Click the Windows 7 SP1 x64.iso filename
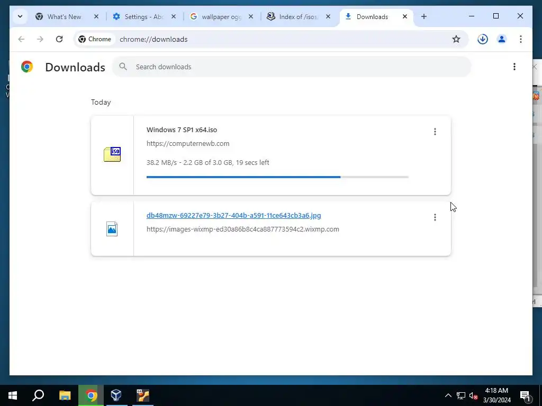This screenshot has width=542, height=406. click(x=182, y=130)
